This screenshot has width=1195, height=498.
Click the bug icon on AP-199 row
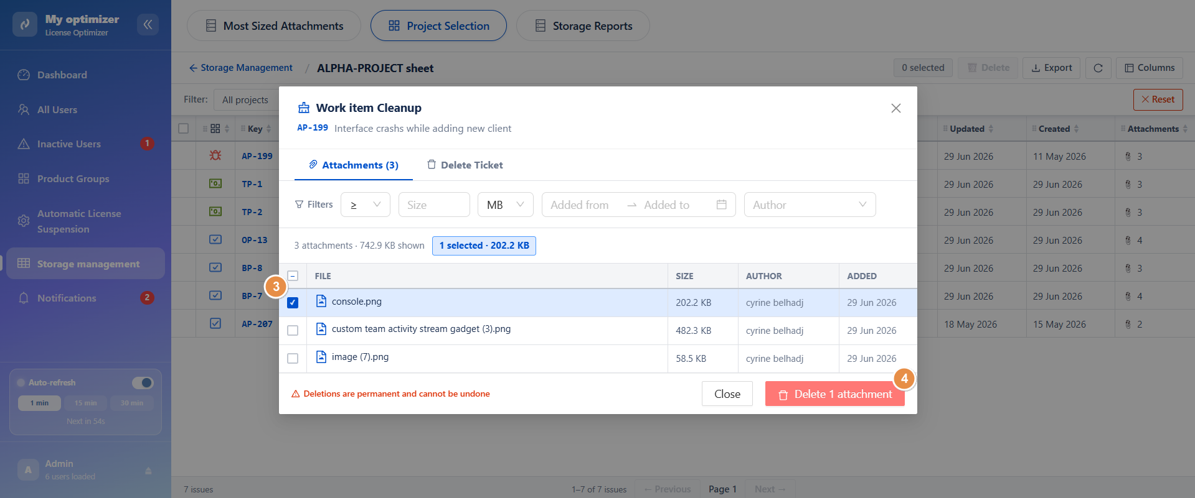point(215,155)
